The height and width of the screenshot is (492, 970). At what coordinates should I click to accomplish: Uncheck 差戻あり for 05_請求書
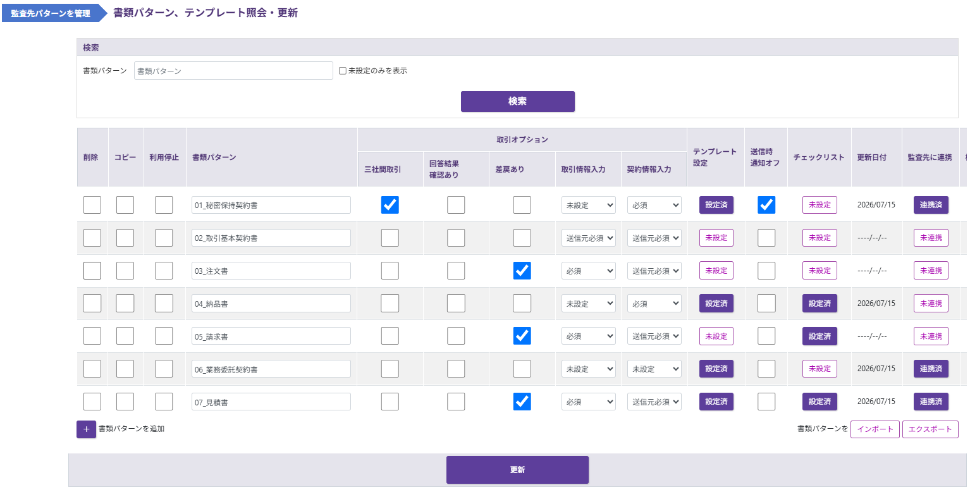pyautogui.click(x=522, y=336)
